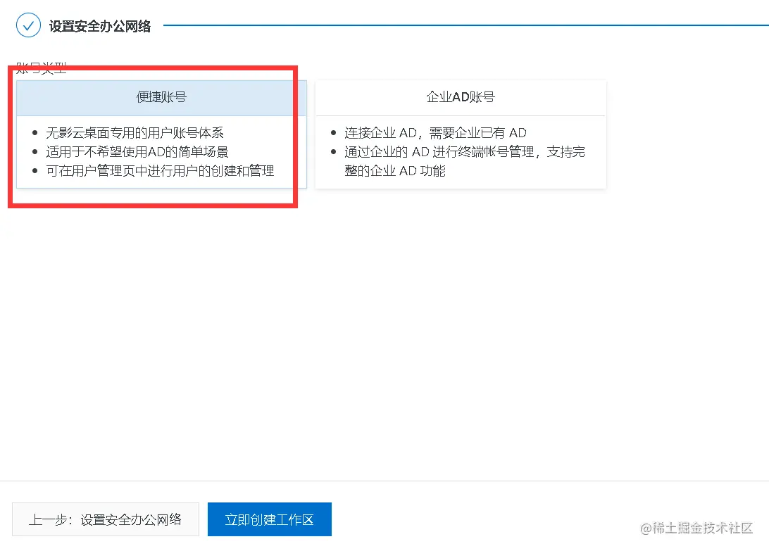
Task: Click text 适用于不希望使用AD的简单场景
Action: tap(137, 152)
